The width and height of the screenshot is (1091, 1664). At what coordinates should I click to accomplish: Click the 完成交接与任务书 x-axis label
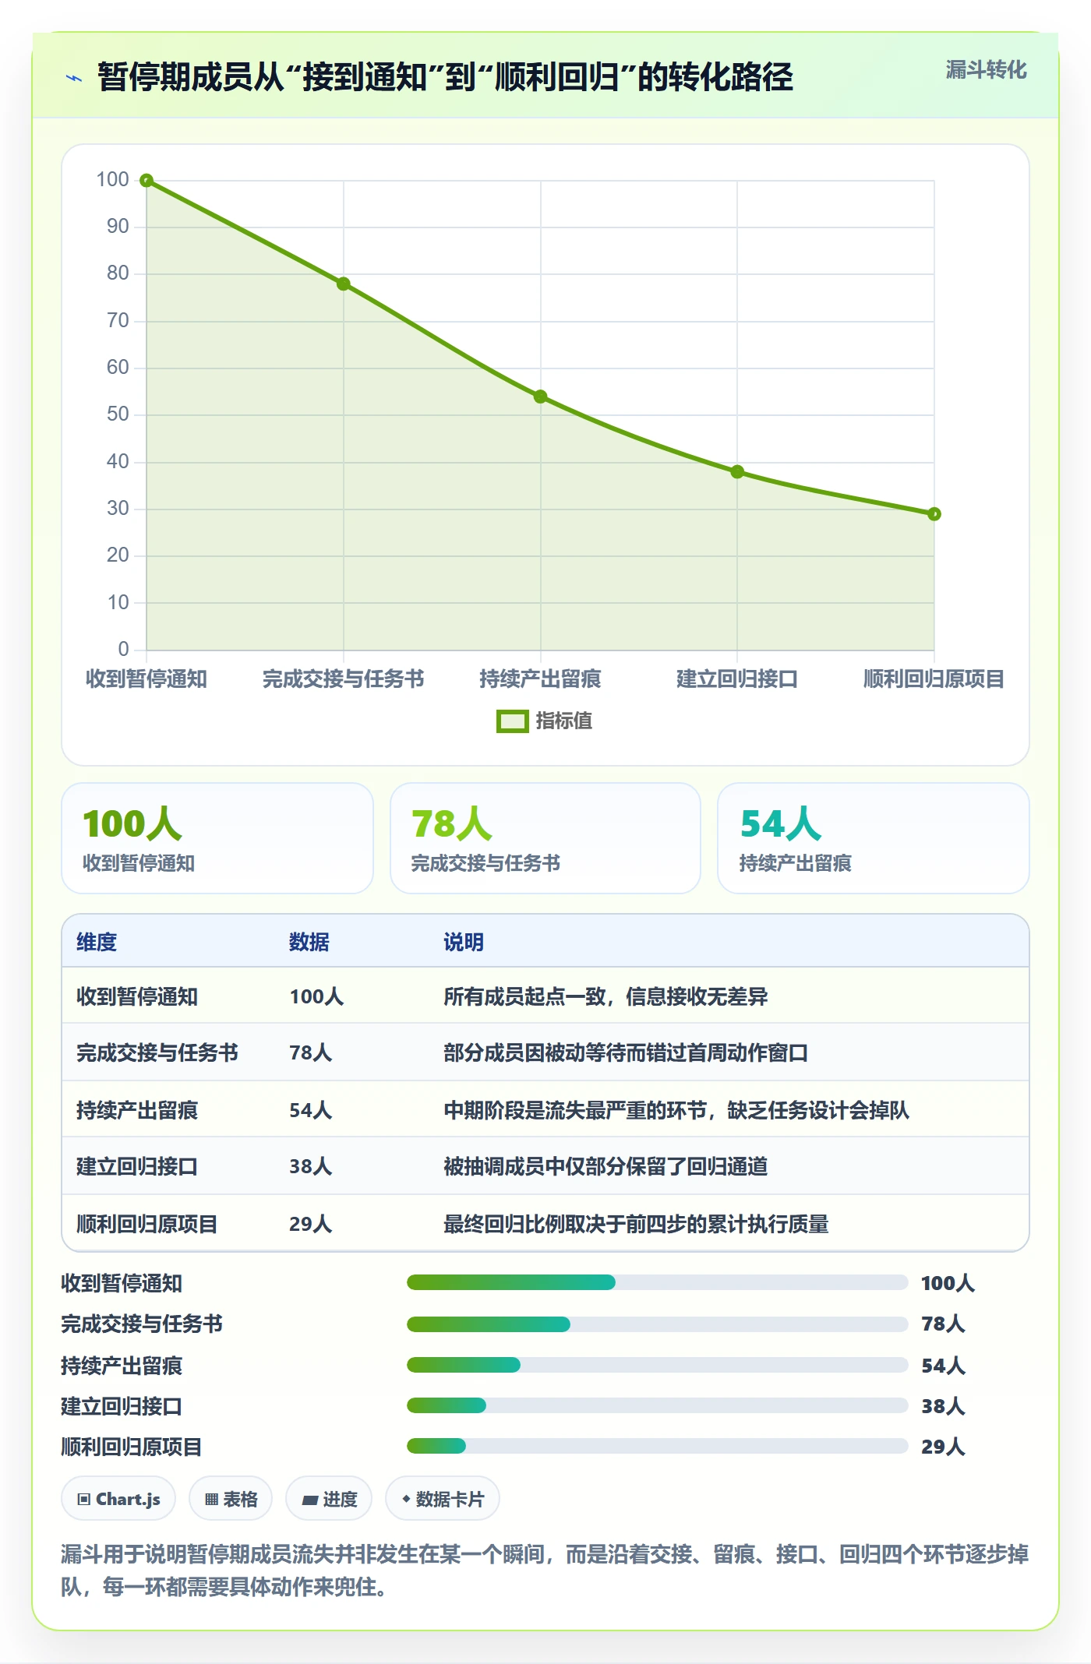click(x=344, y=679)
